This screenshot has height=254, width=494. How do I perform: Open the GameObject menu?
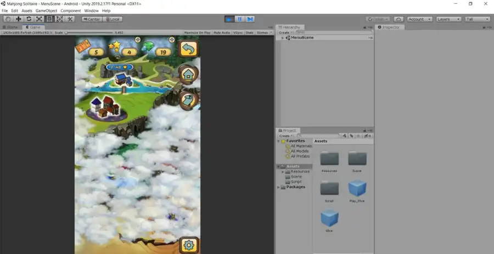click(46, 10)
